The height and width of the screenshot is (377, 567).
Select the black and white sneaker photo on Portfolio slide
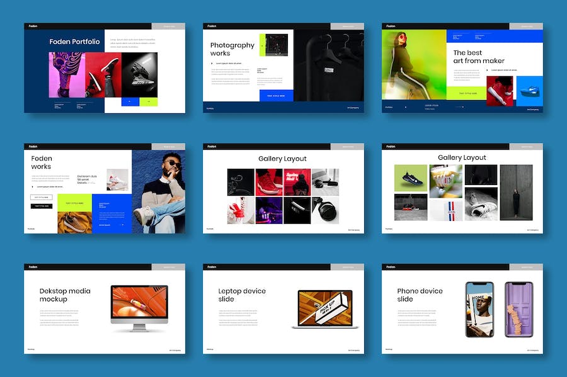139,74
